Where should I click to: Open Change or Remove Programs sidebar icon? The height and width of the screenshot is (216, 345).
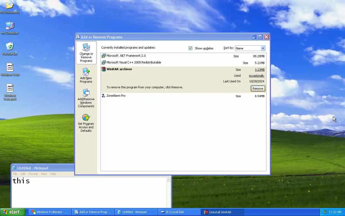pos(86,48)
